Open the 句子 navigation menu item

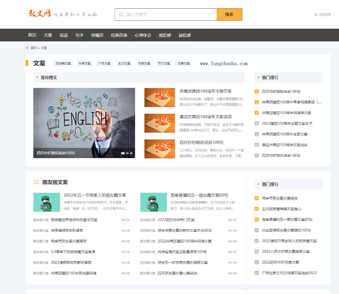click(x=79, y=35)
